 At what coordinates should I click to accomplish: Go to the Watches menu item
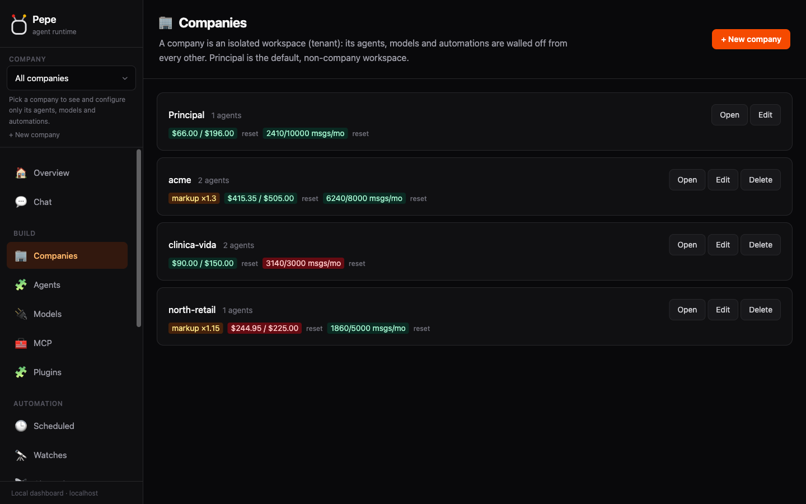pos(67,455)
